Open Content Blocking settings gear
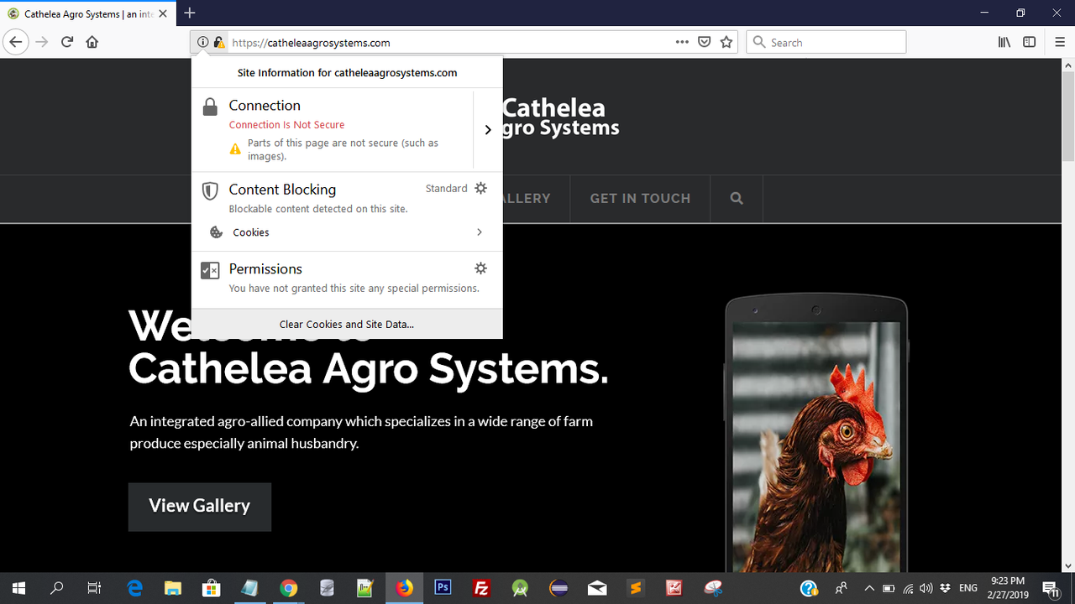The image size is (1075, 604). (480, 188)
